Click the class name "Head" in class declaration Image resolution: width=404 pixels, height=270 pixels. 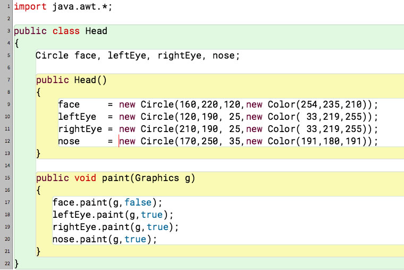[x=96, y=31]
